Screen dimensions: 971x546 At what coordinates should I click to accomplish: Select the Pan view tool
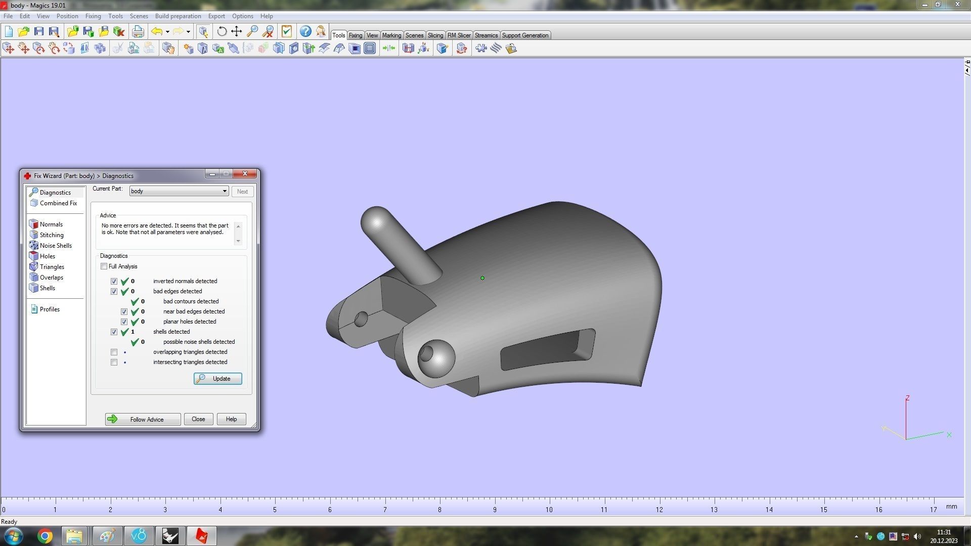tap(237, 32)
